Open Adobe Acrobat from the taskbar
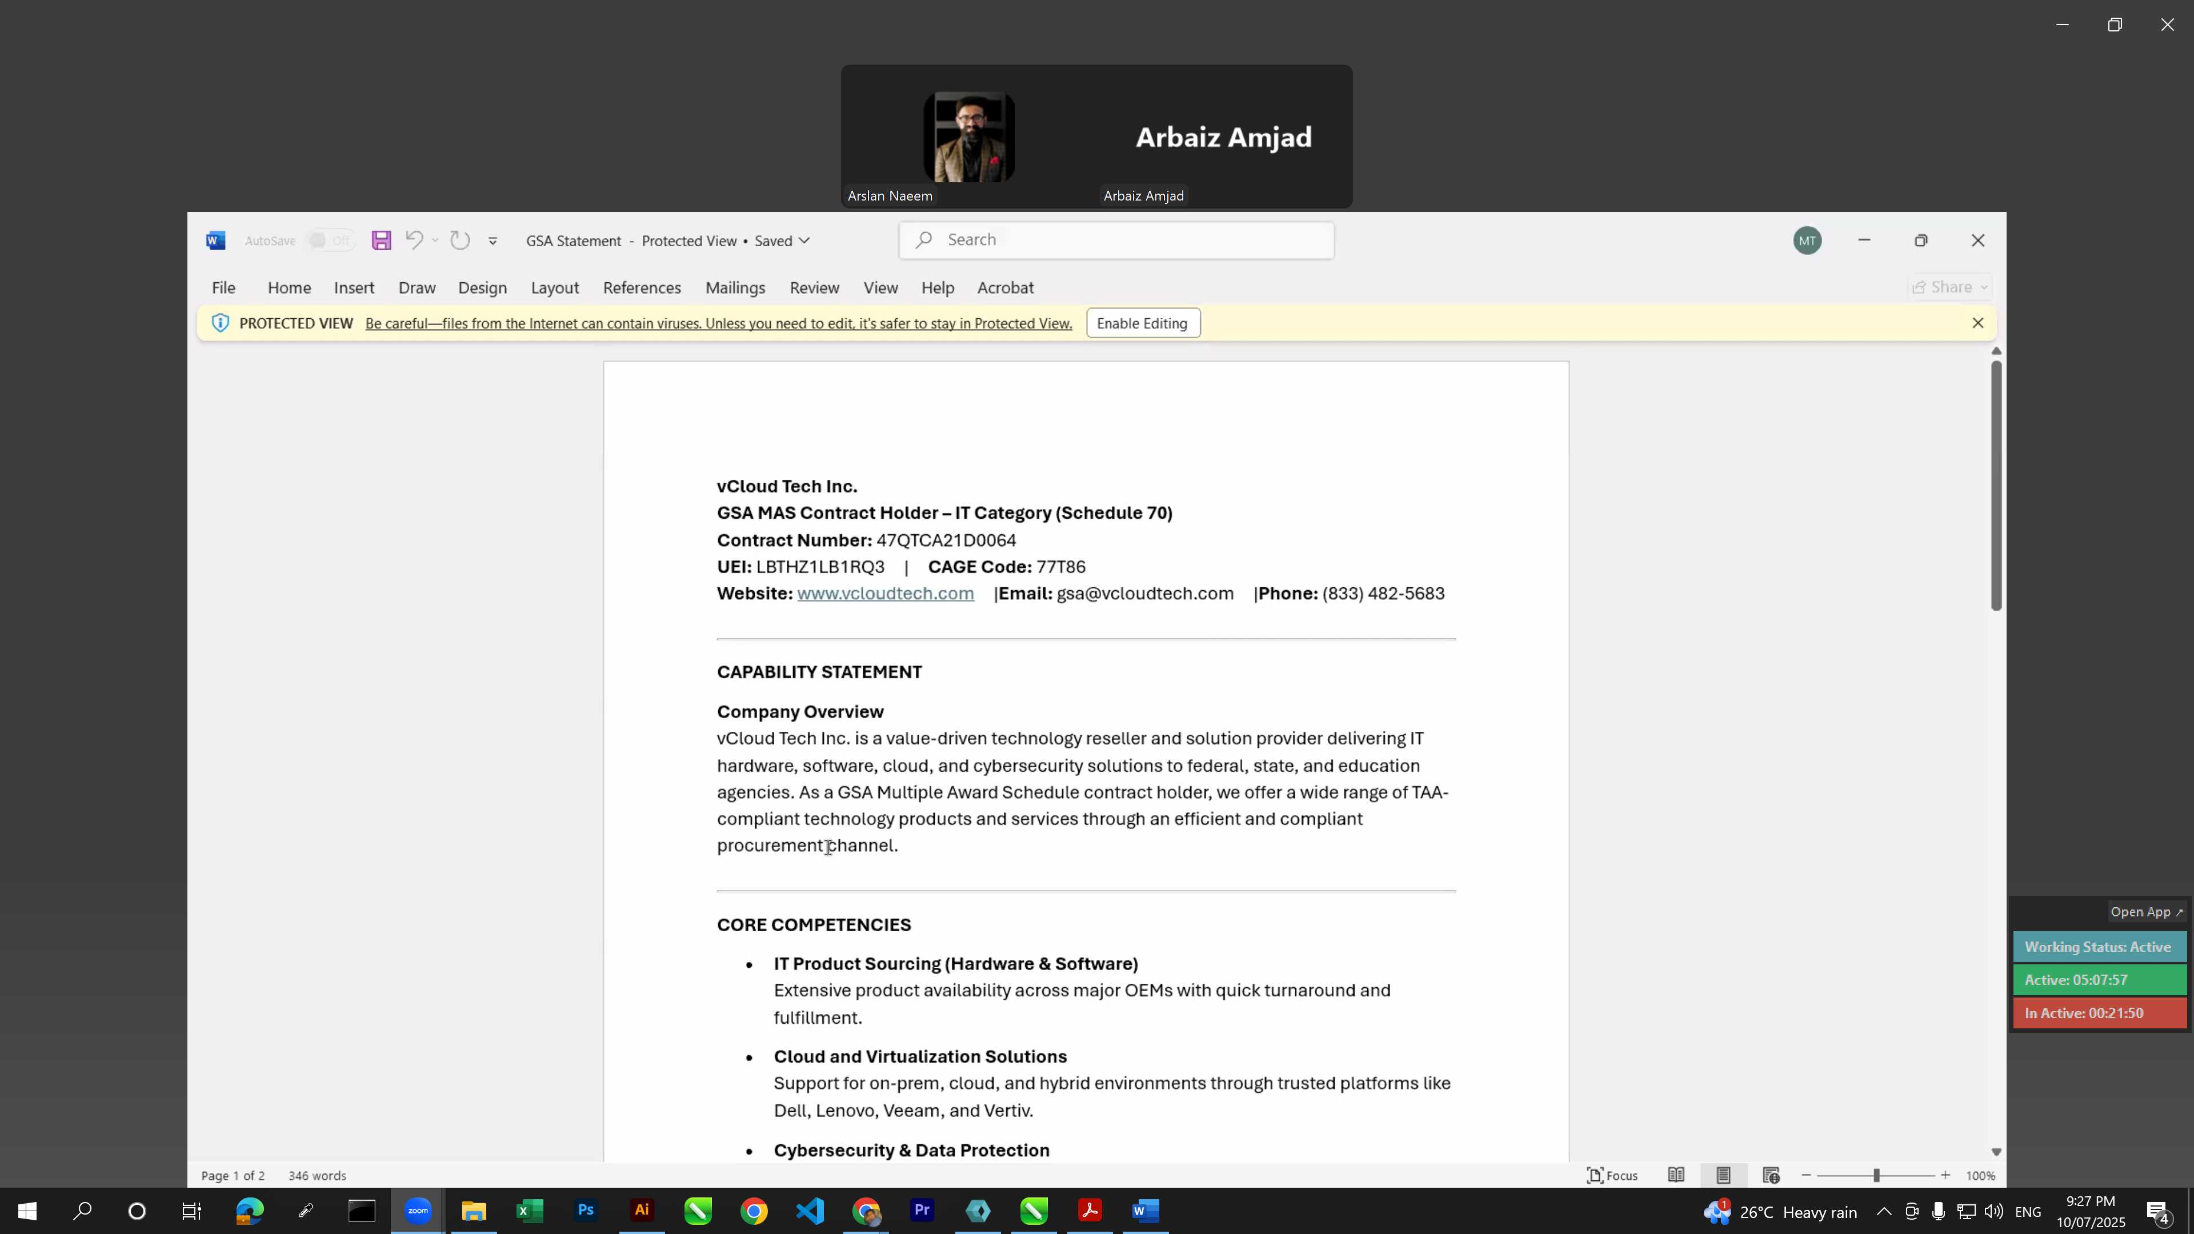The height and width of the screenshot is (1234, 2194). 1090,1211
